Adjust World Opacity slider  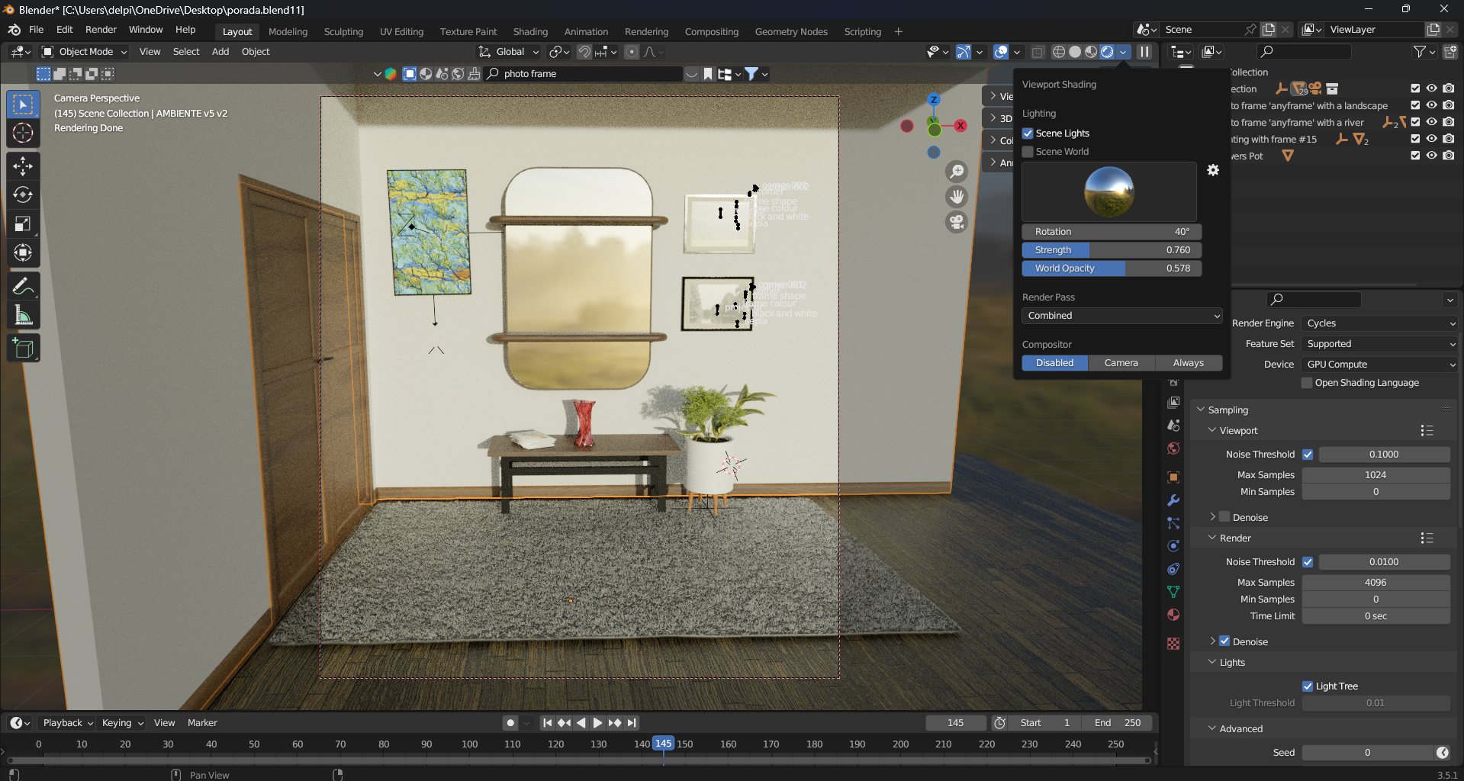click(1112, 268)
